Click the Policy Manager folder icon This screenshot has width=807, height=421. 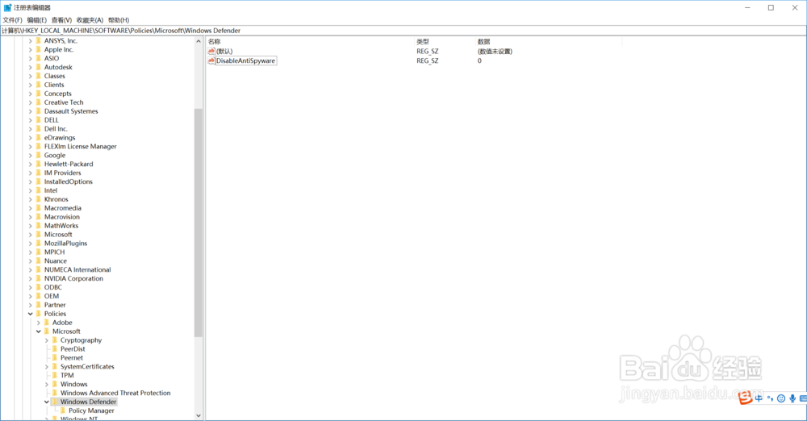click(63, 411)
